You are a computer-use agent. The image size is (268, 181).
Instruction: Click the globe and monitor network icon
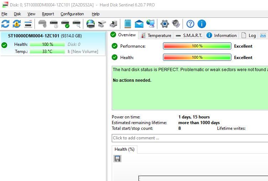tap(151, 24)
